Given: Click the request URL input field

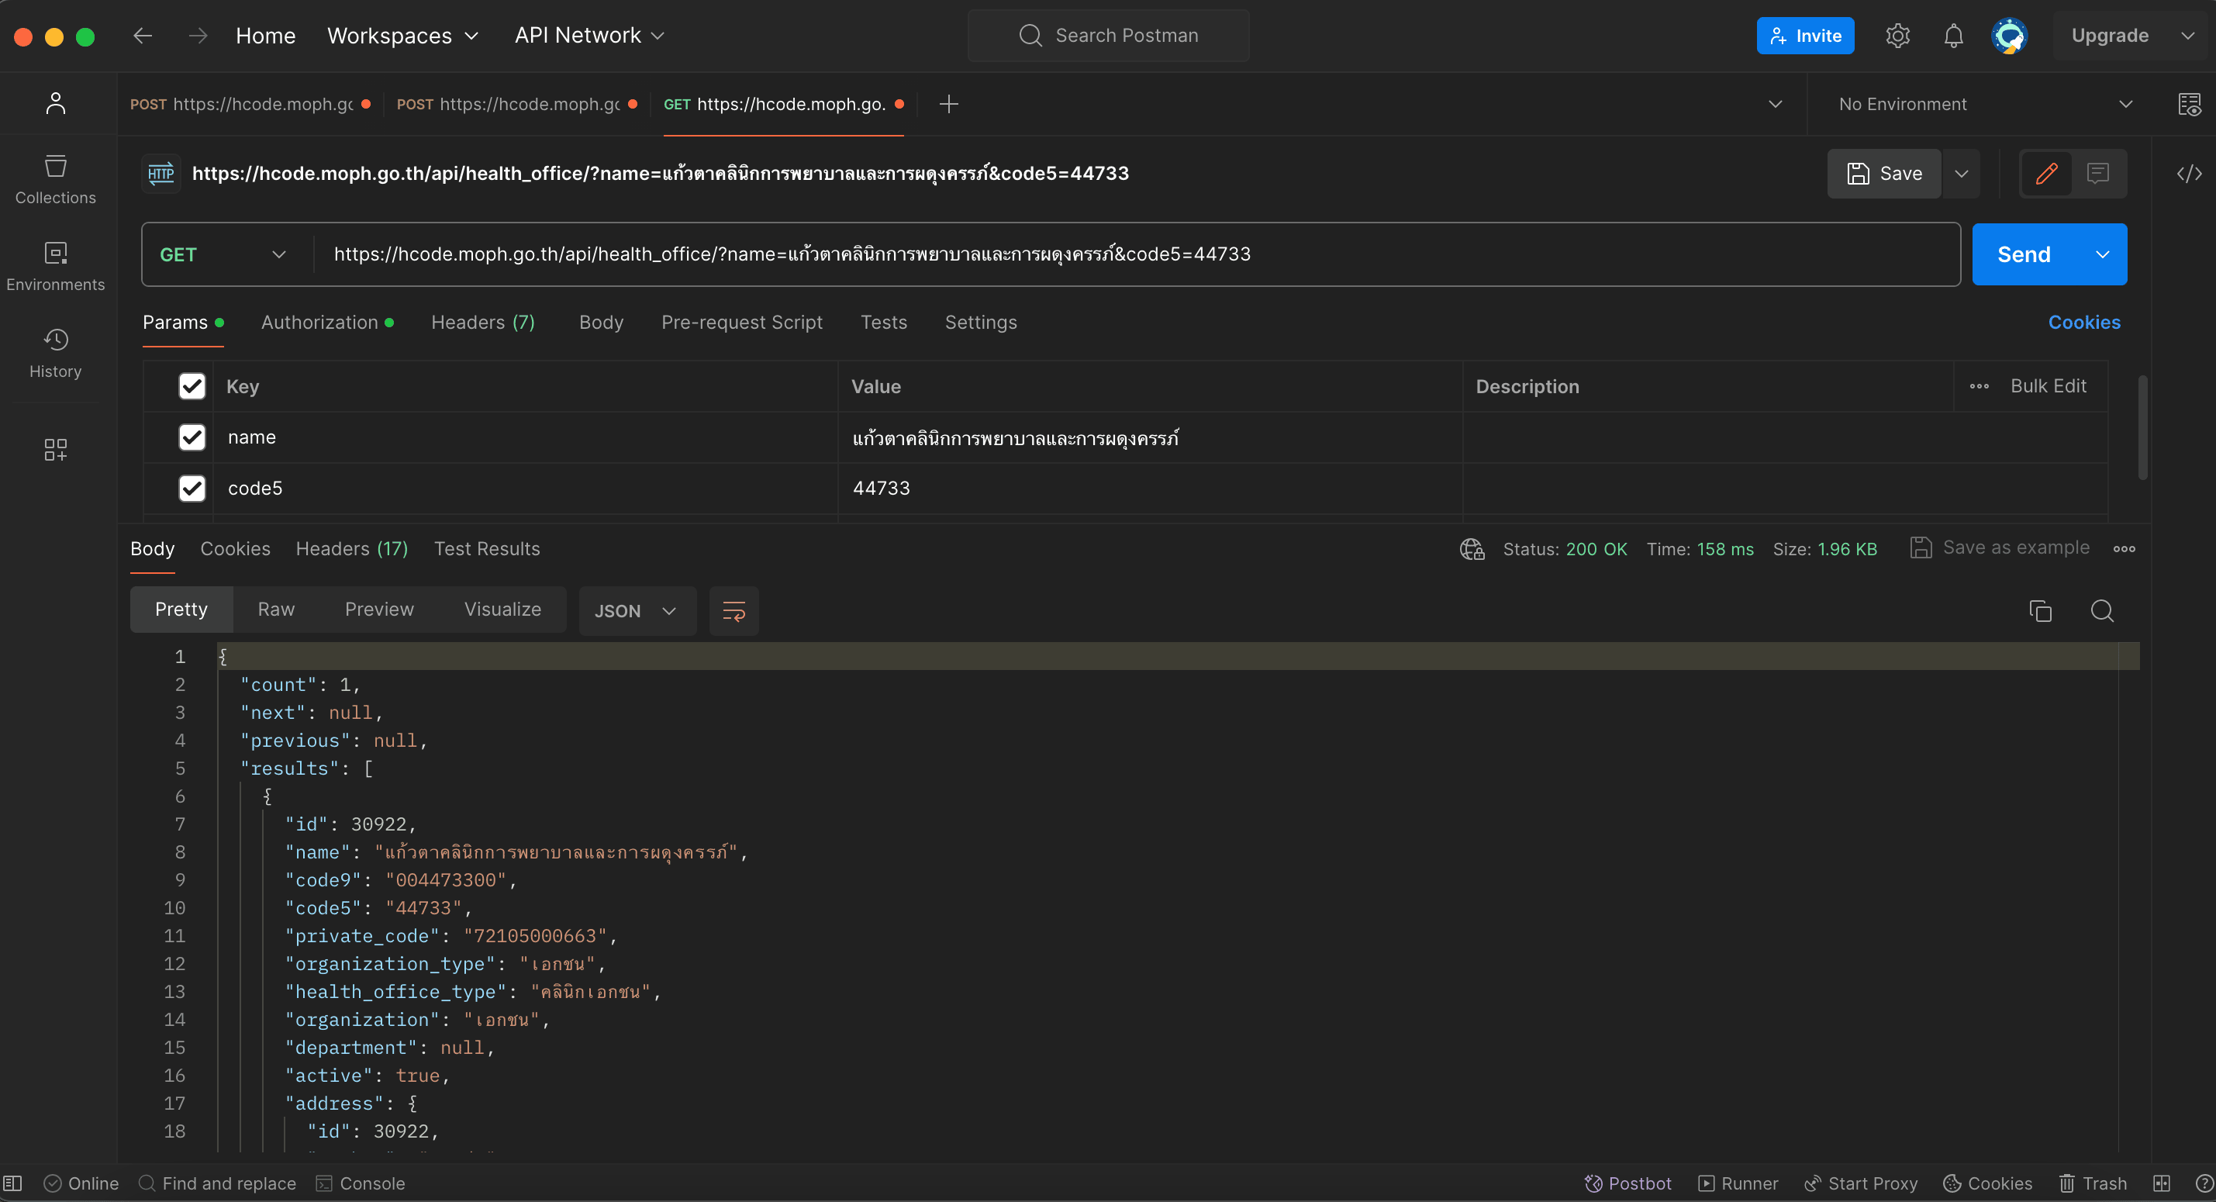Looking at the screenshot, I should (x=1118, y=254).
